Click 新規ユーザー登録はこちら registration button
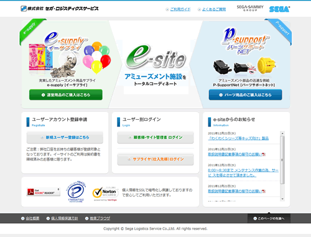 coord(65,137)
